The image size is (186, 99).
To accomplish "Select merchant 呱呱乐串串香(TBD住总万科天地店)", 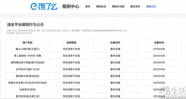I will pos(28,83).
